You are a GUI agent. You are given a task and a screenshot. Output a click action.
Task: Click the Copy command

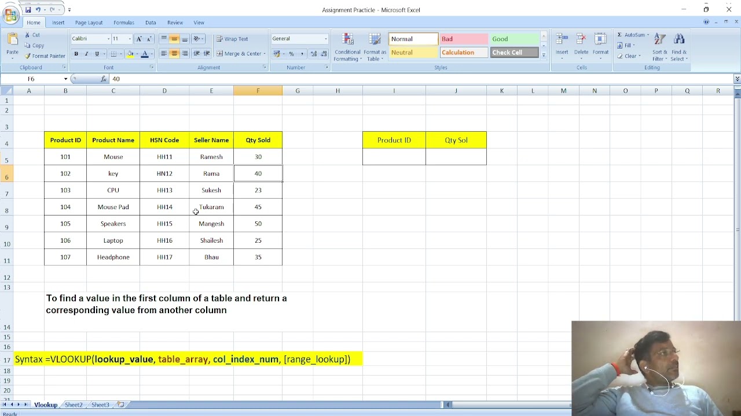(34, 46)
